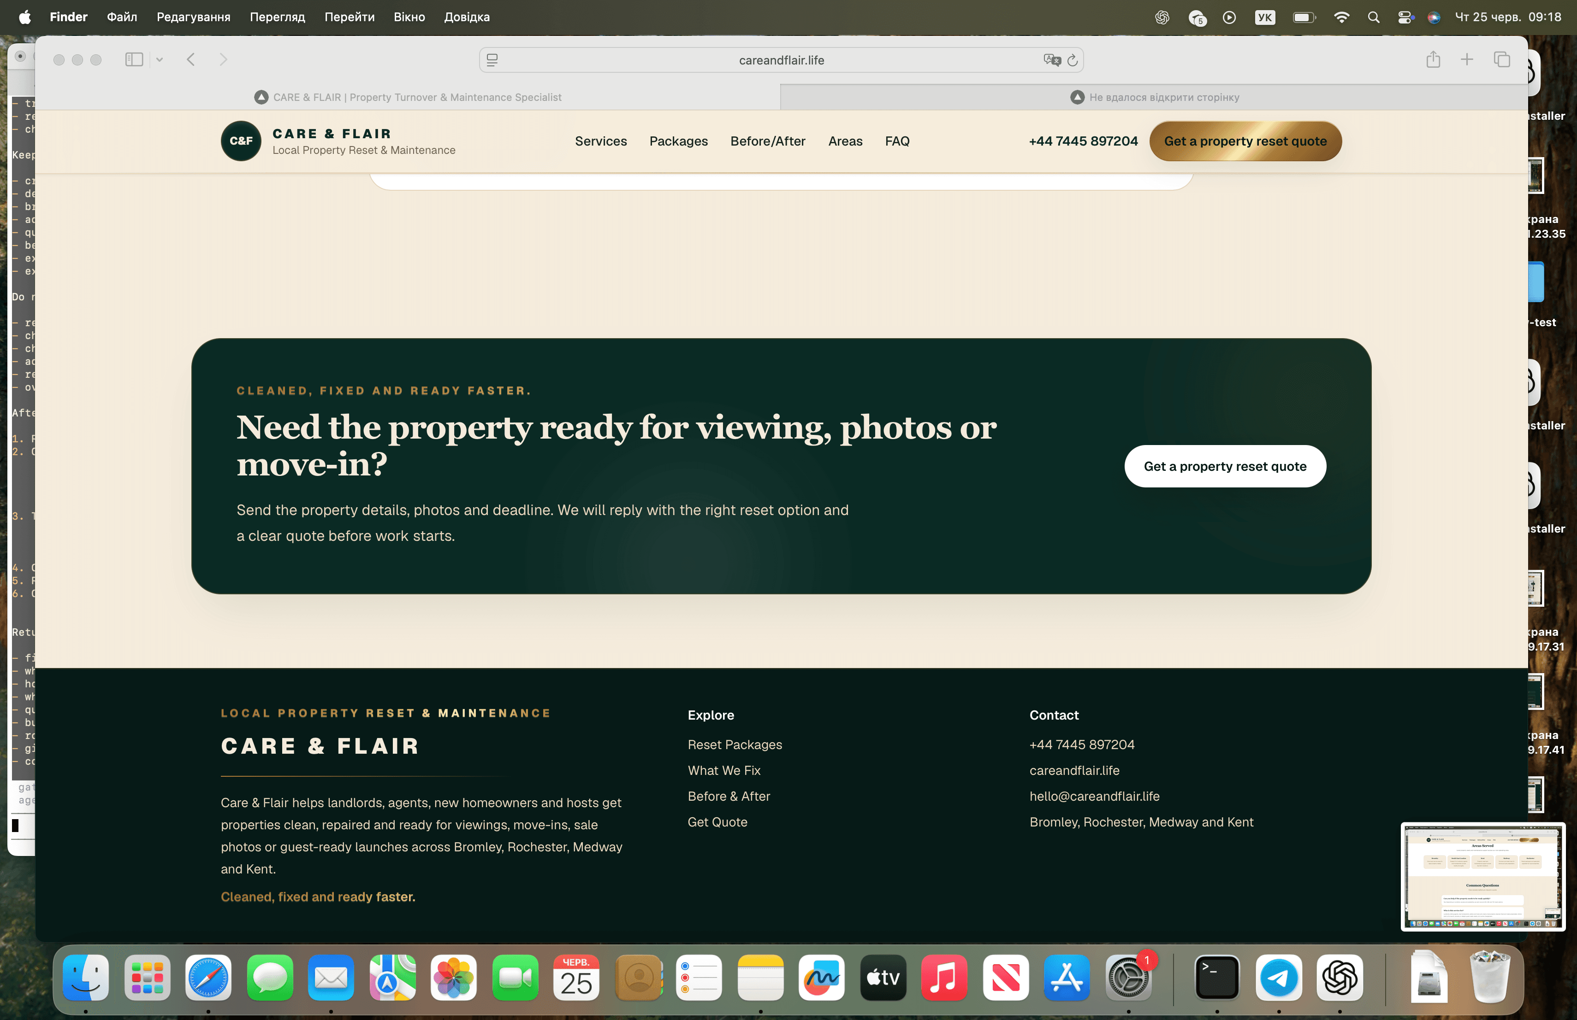Click the 'Bromley, Rochester, Medway and Kent' text
The image size is (1577, 1020).
(1142, 822)
